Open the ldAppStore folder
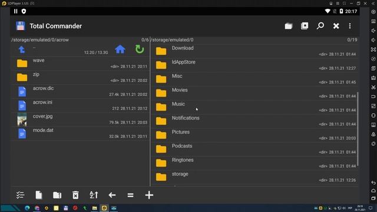 254,65
